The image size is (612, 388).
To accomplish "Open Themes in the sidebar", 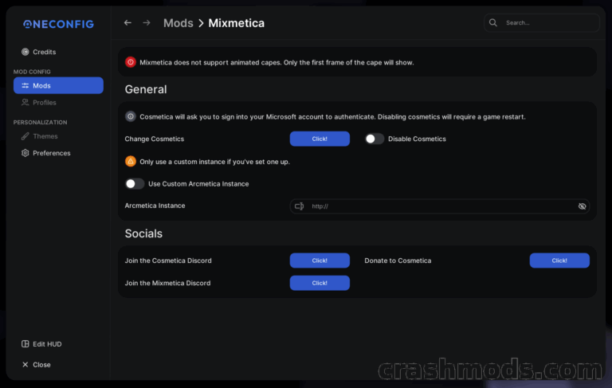I will 39,136.
